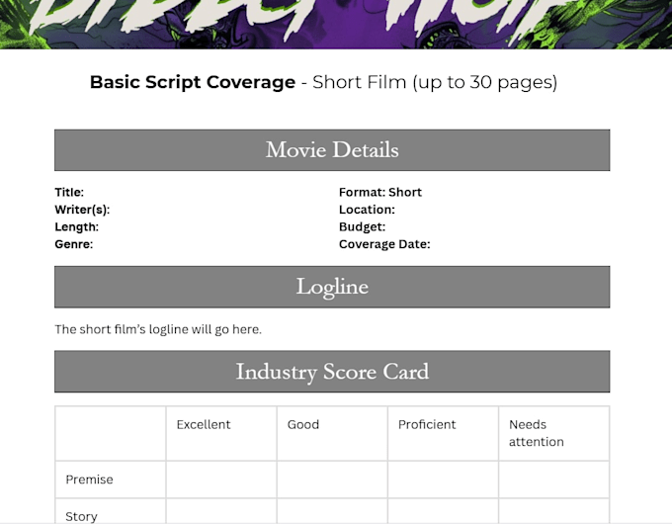
Task: Click the 'Logline' section header
Action: point(332,287)
